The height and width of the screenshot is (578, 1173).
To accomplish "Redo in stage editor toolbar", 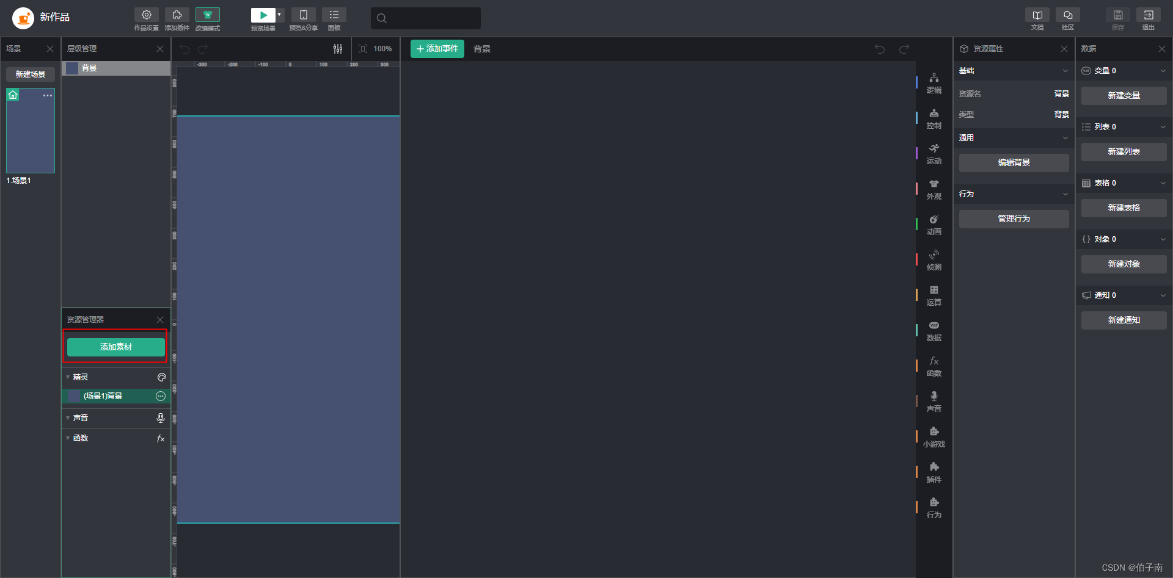I will click(x=203, y=49).
